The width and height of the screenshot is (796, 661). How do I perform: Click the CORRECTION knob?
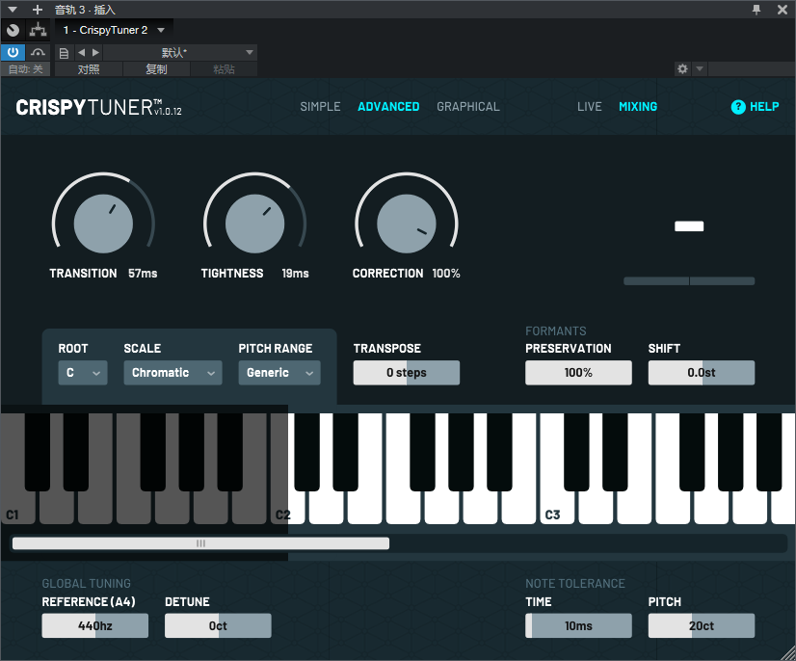(406, 224)
